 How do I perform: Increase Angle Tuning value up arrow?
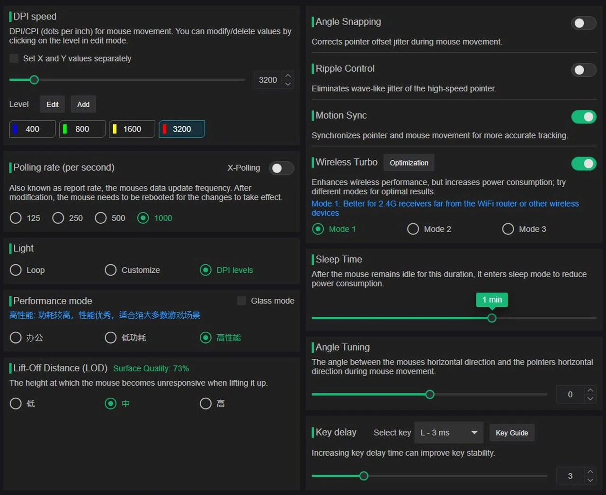coord(590,390)
